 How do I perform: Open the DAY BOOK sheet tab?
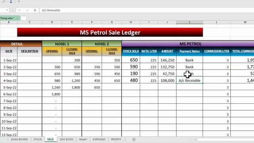click(66, 139)
